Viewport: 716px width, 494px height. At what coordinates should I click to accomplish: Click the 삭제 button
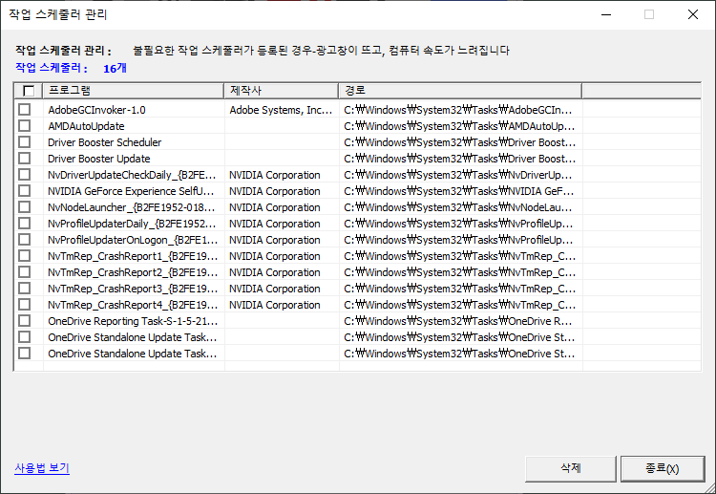pyautogui.click(x=570, y=468)
